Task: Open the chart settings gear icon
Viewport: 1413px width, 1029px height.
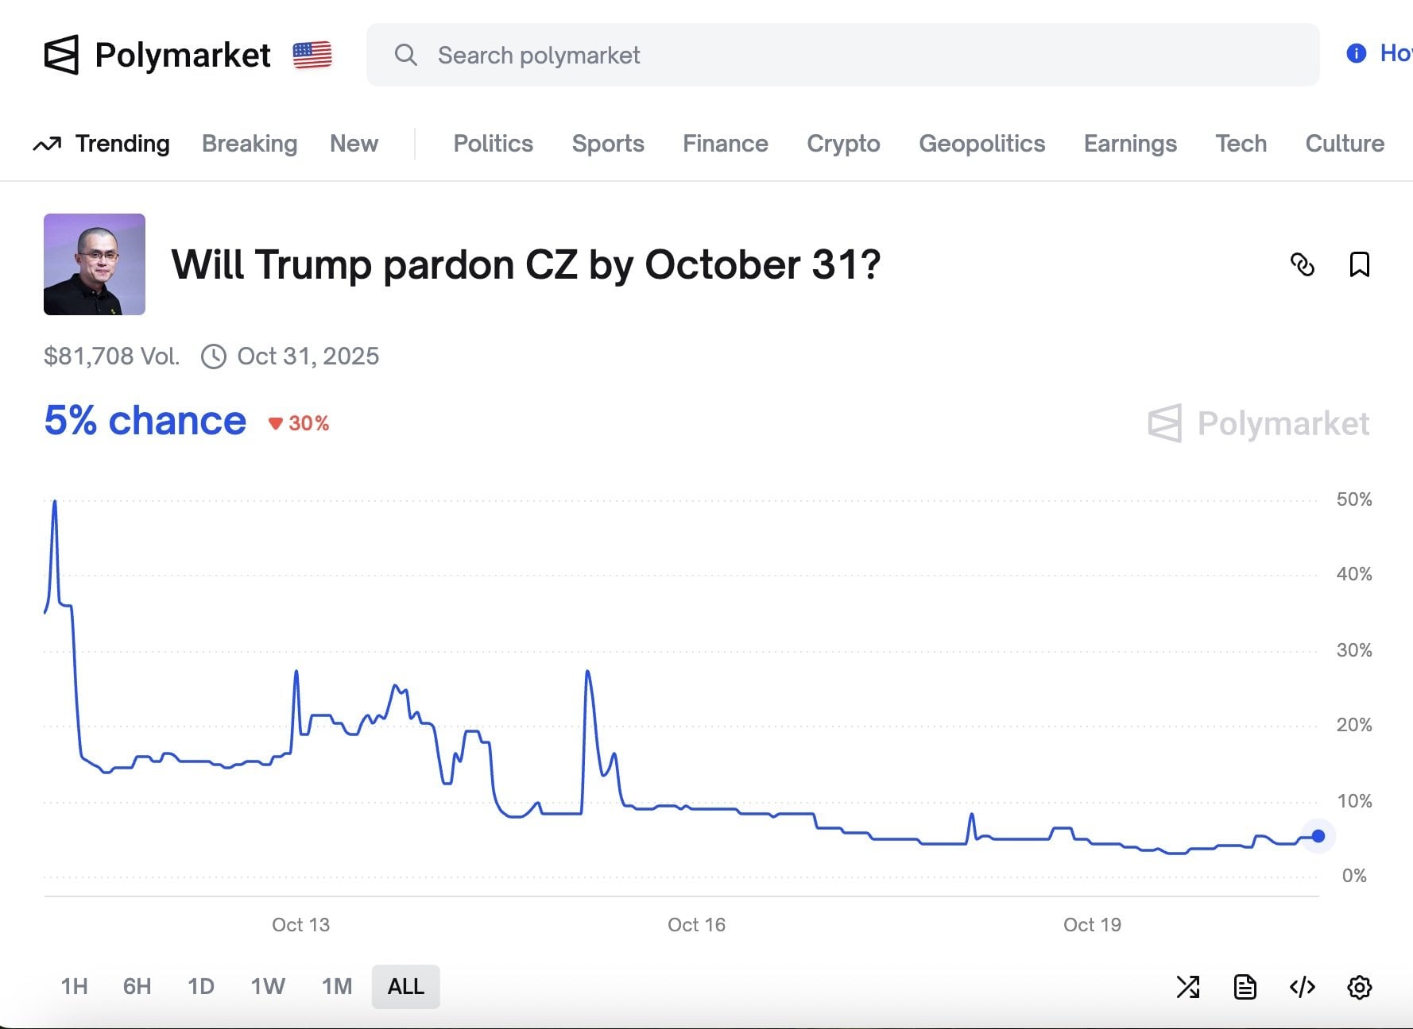Action: click(x=1359, y=987)
